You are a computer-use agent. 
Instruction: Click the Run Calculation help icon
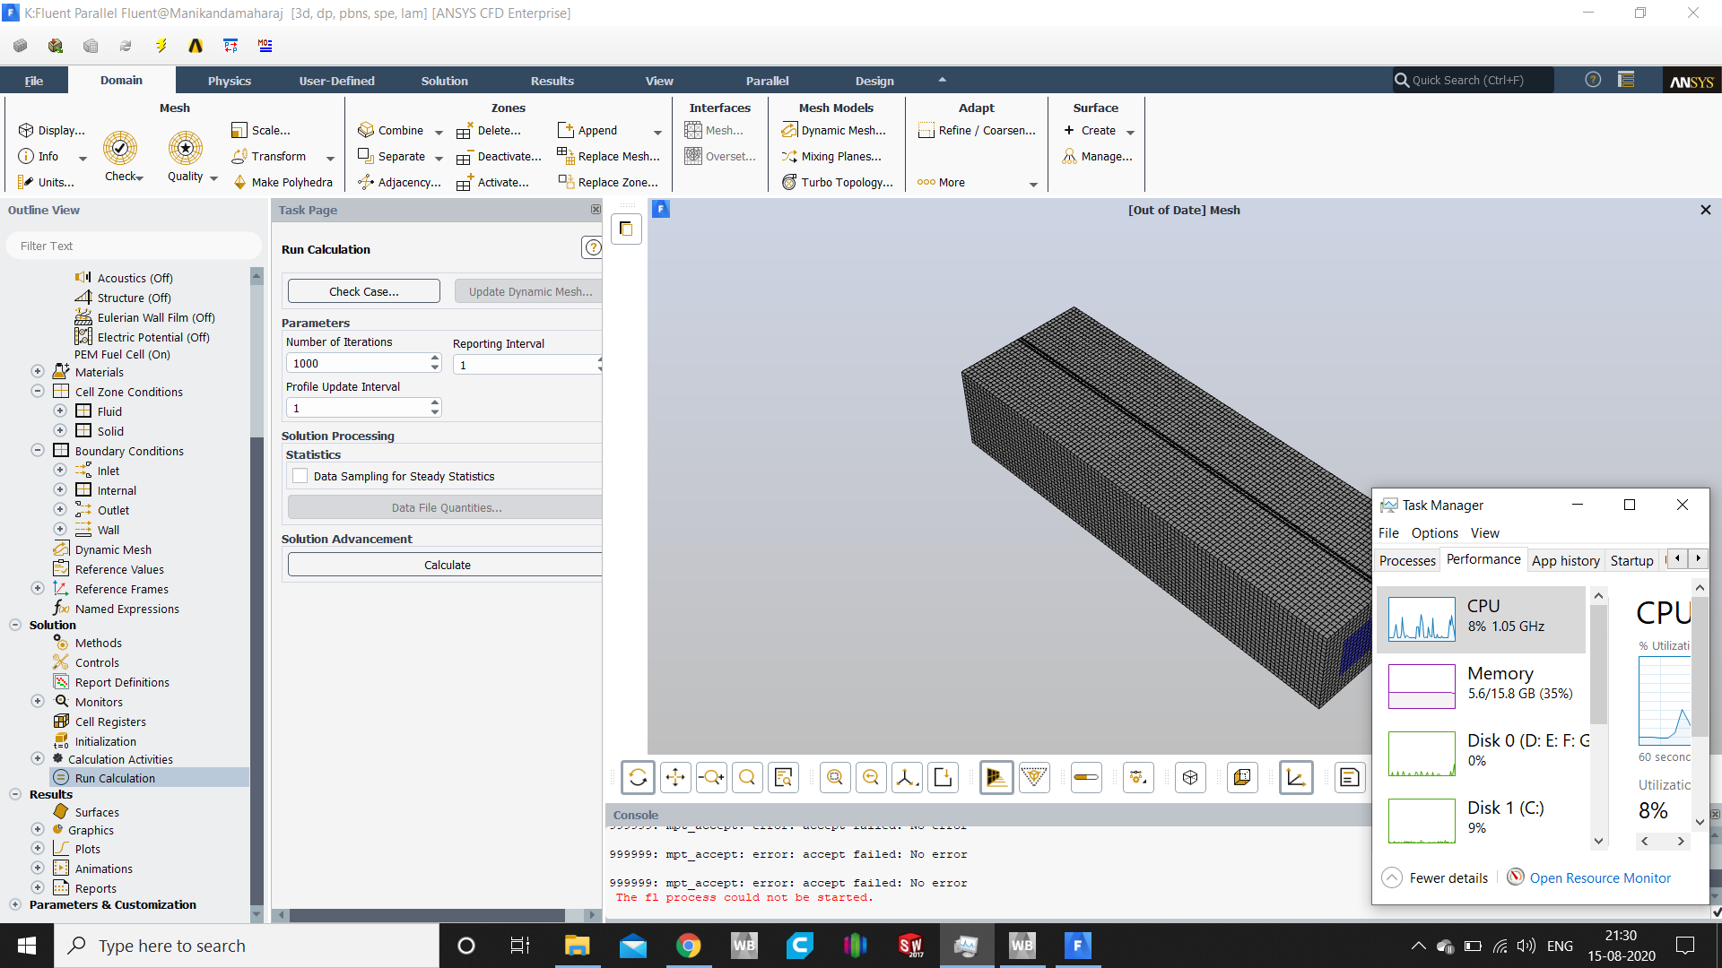[592, 247]
